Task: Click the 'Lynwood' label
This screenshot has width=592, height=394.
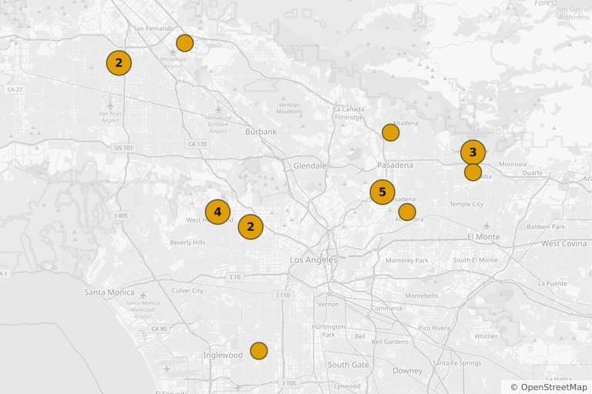Action: (x=347, y=386)
